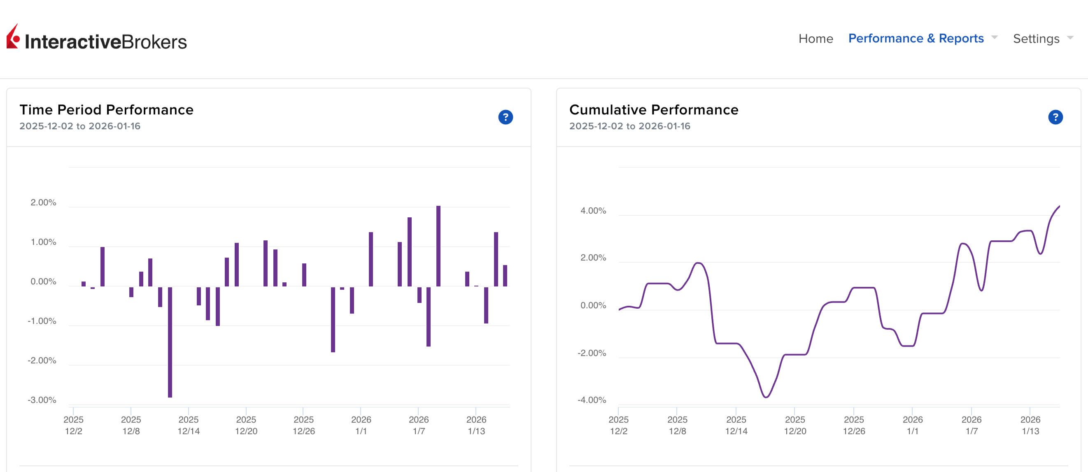This screenshot has width=1088, height=472.
Task: Click the rightmost bar in Time Period chart
Action: pos(505,275)
